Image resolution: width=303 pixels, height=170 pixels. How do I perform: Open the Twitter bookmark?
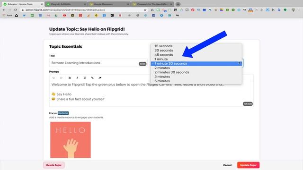(24, 16)
